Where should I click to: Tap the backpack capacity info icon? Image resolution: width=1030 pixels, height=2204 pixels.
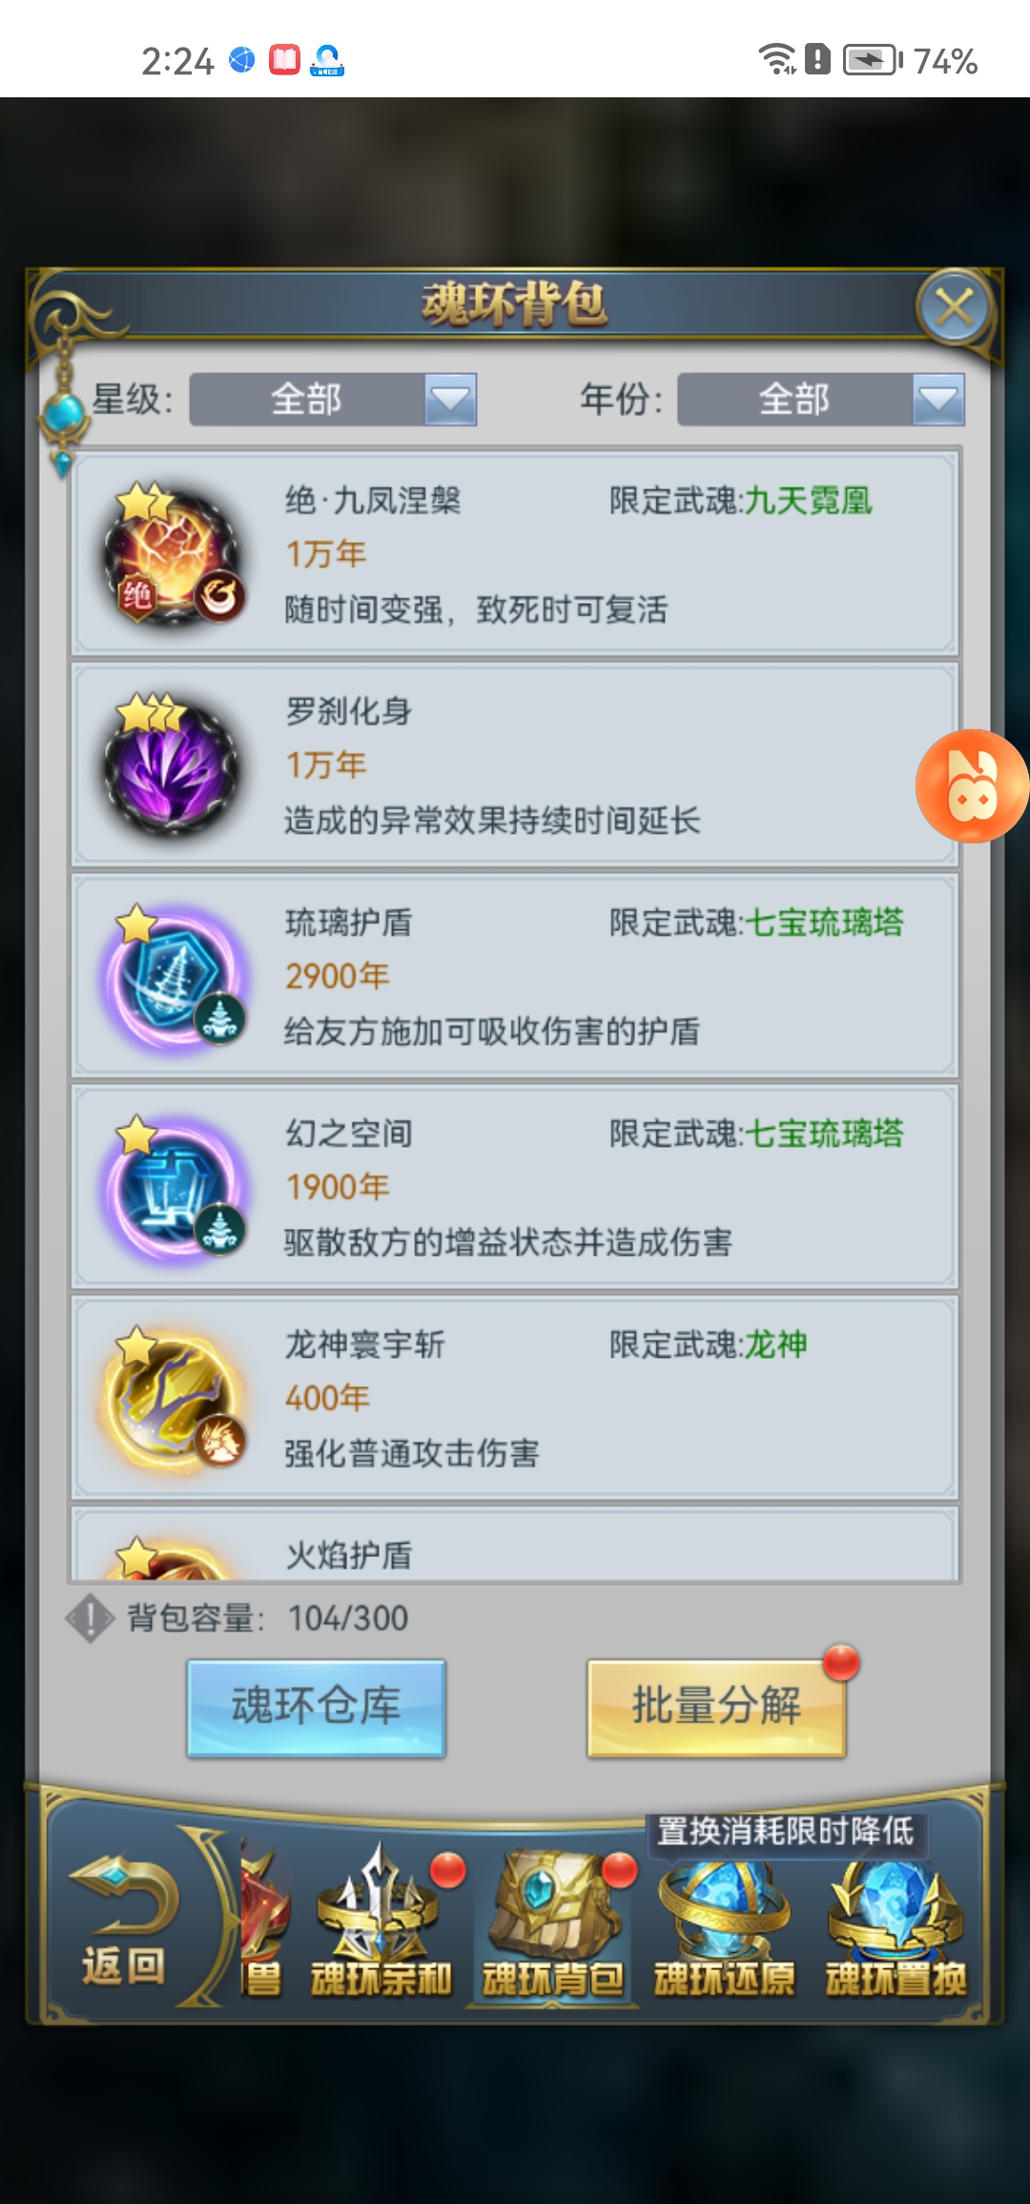pos(90,1618)
